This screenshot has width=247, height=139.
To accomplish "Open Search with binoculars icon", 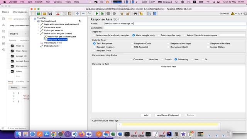I will pos(135,14).
